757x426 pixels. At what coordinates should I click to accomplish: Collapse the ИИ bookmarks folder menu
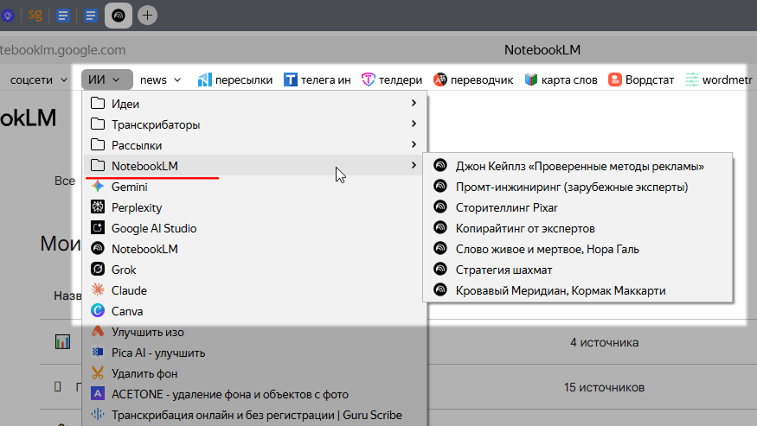pyautogui.click(x=107, y=79)
